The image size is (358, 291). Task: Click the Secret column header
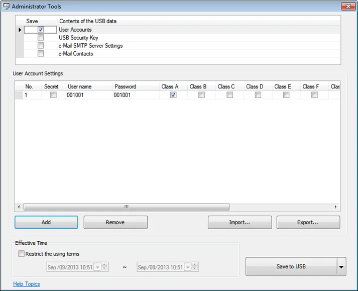coord(53,86)
